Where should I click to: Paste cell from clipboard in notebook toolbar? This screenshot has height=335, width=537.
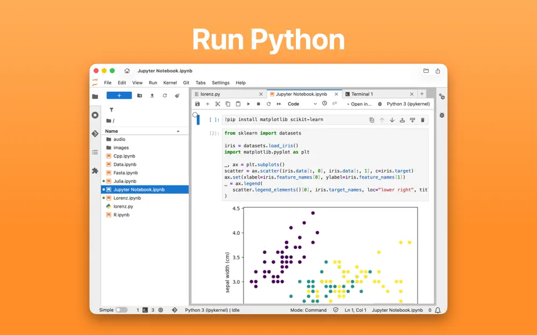(x=238, y=104)
